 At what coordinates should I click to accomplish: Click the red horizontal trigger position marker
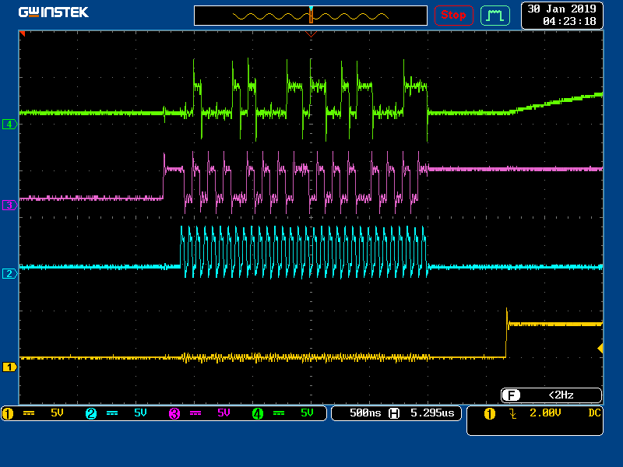pos(311,34)
